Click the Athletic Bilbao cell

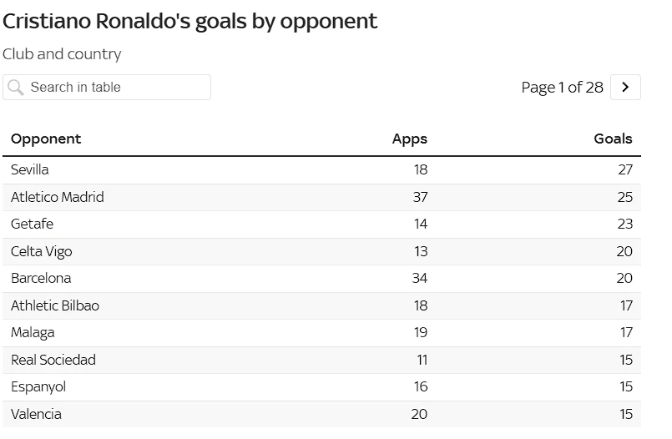55,306
